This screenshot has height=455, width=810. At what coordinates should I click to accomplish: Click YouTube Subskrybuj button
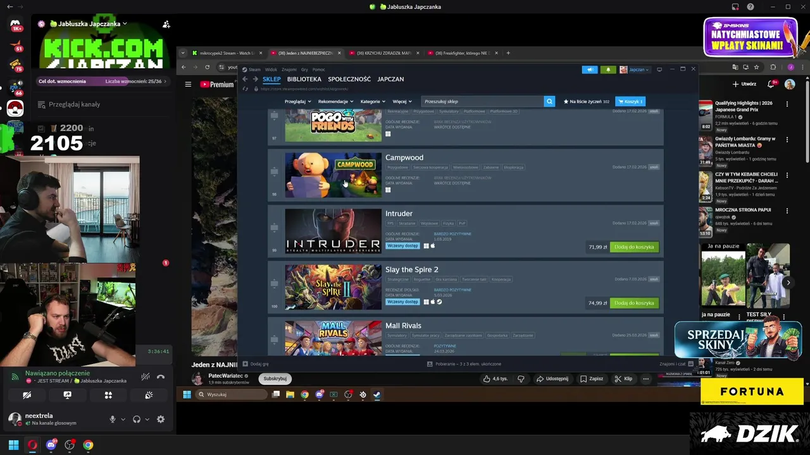click(x=275, y=379)
